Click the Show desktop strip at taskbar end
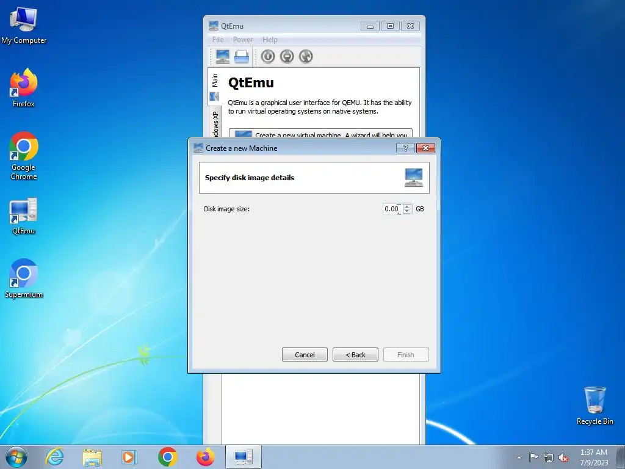This screenshot has height=469, width=625. 621,457
